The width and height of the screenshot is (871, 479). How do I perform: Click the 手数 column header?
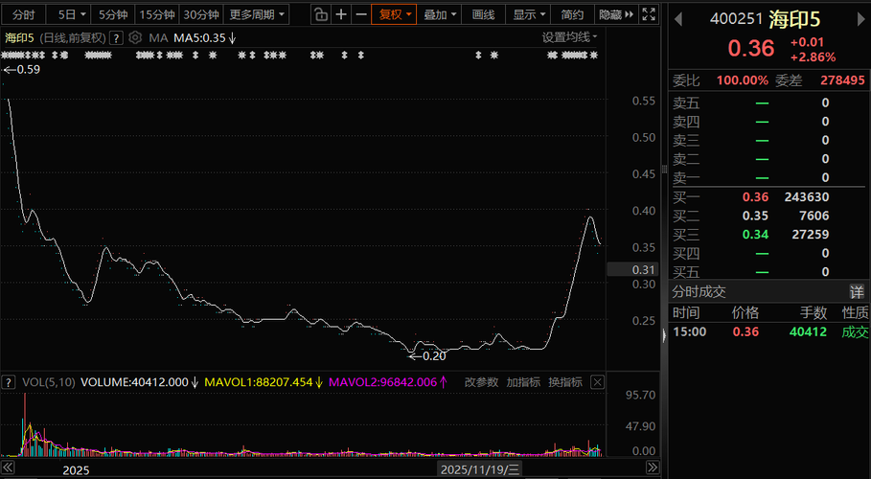click(814, 313)
